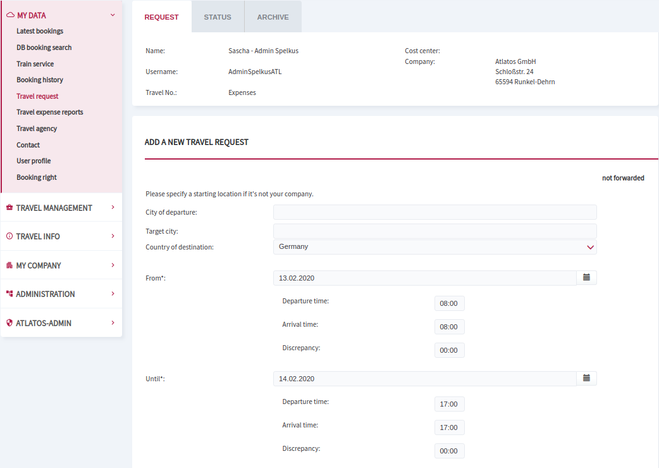The image size is (659, 468).
Task: Focus the City of departure field
Action: point(435,212)
